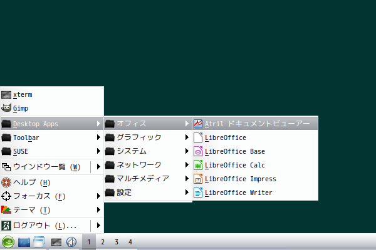Expand the ウインドウ一覧 submenu arrow

tap(98, 167)
